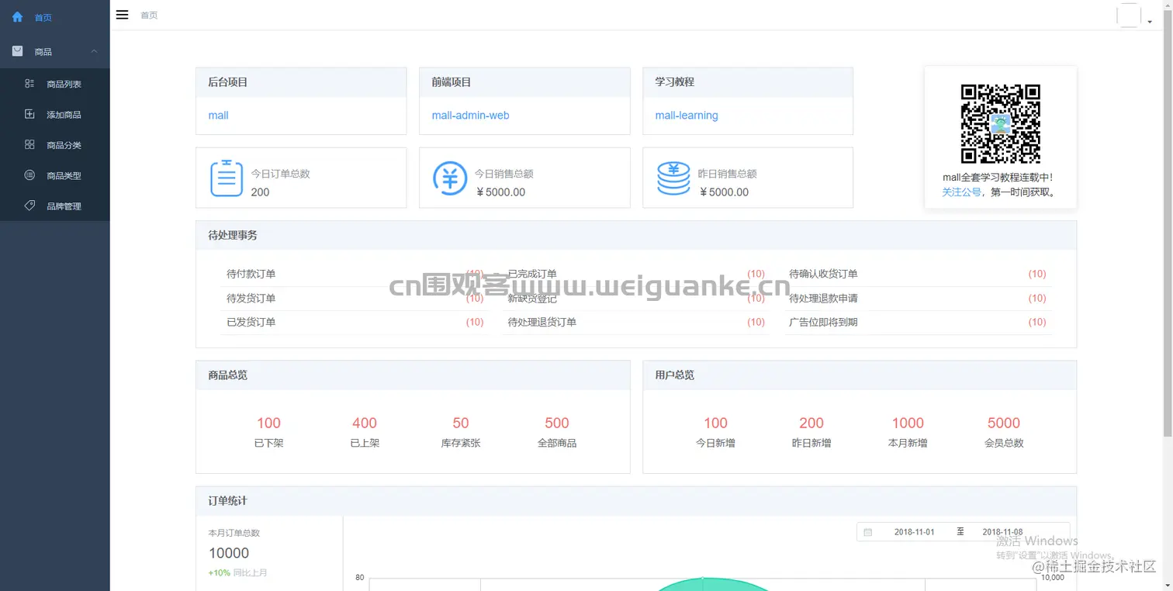Click the 用户总览 panel header
The width and height of the screenshot is (1173, 591).
[x=860, y=375]
